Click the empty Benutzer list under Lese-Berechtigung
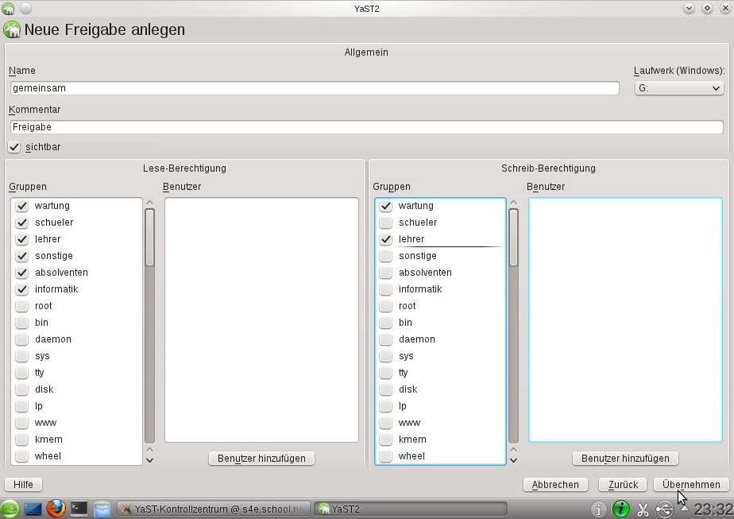This screenshot has width=734, height=519. coord(261,320)
